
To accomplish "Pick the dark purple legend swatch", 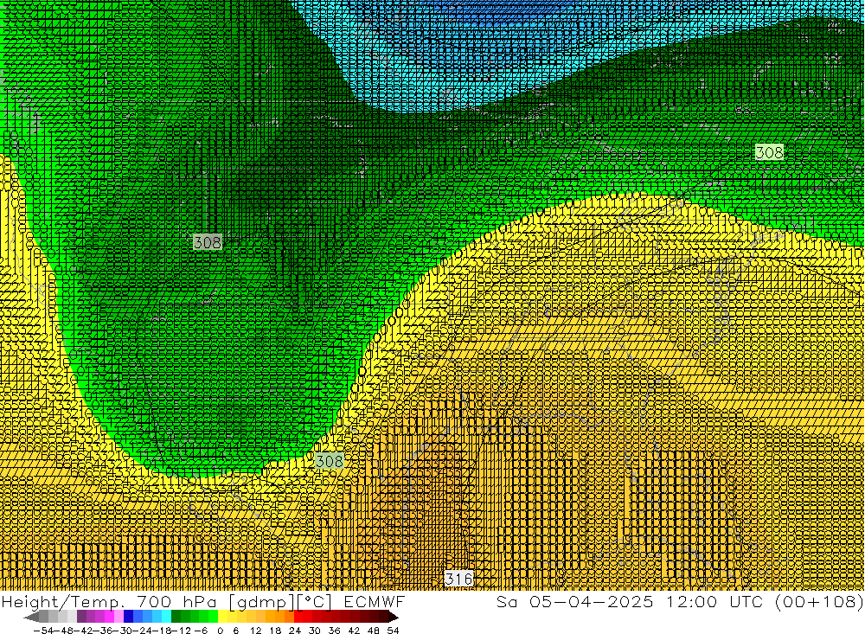I will coord(81,617).
